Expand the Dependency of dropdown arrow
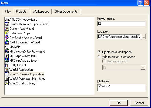 click(x=143, y=67)
